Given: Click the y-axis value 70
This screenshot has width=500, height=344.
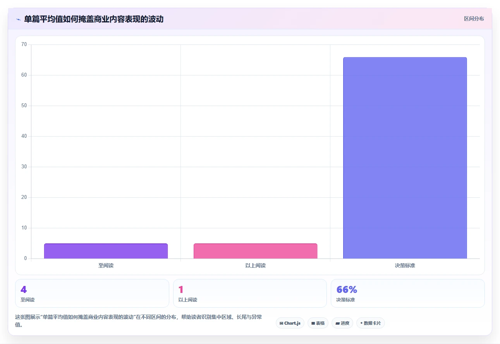Looking at the screenshot, I should coord(24,44).
